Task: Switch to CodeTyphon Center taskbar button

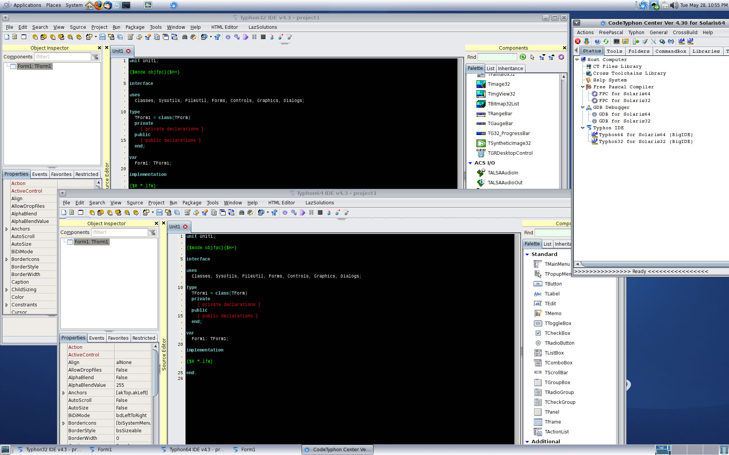Action: 338,450
